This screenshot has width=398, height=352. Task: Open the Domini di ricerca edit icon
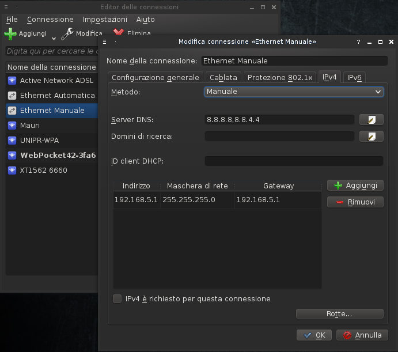point(371,137)
